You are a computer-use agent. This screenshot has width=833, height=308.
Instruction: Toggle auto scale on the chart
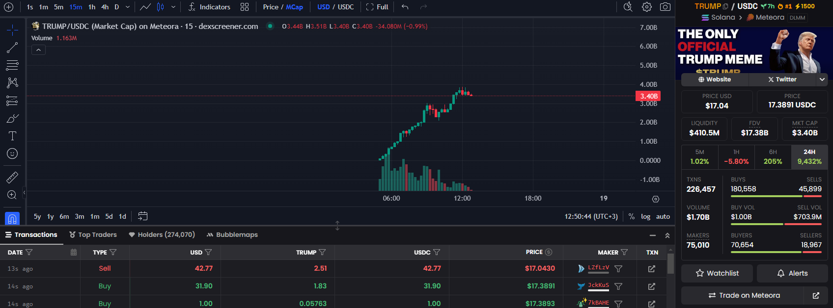663,216
